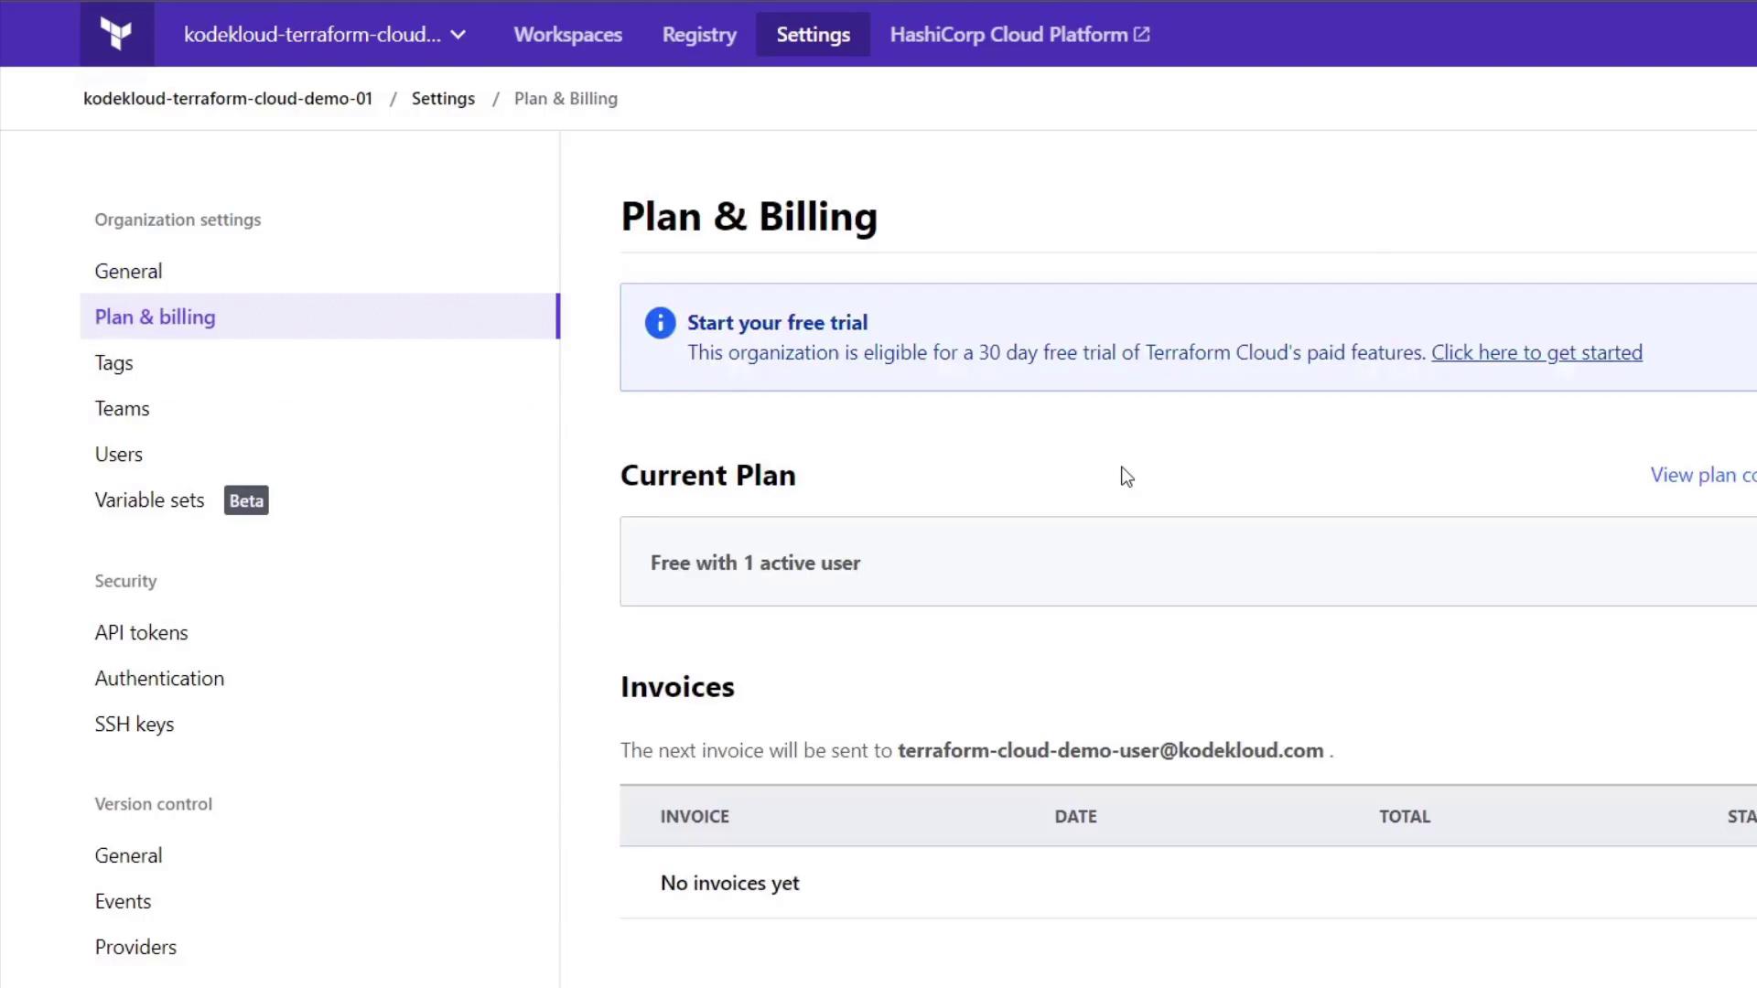Viewport: 1757px width, 988px height.
Task: Open the Workspaces tab
Action: 567,34
